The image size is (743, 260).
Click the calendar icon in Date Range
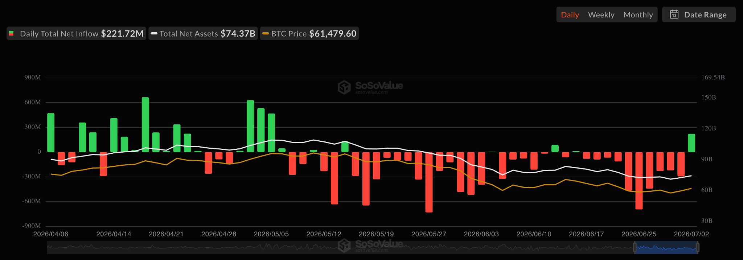[x=674, y=15]
